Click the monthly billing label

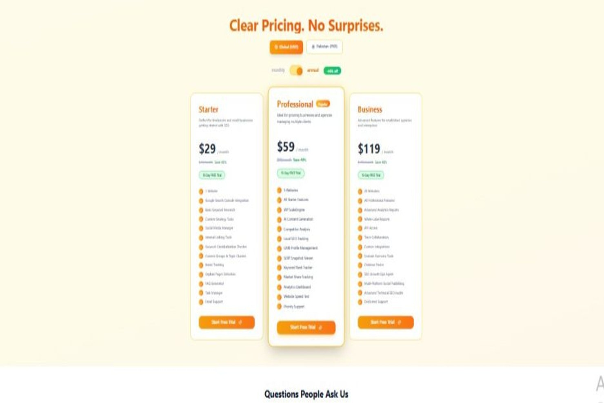279,70
